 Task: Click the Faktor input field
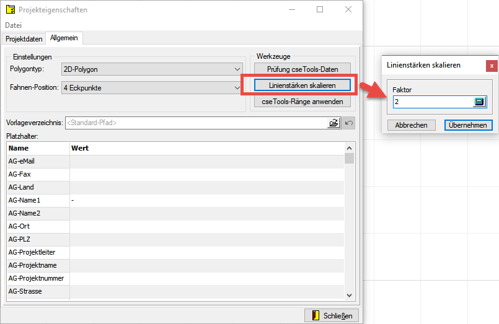click(432, 102)
